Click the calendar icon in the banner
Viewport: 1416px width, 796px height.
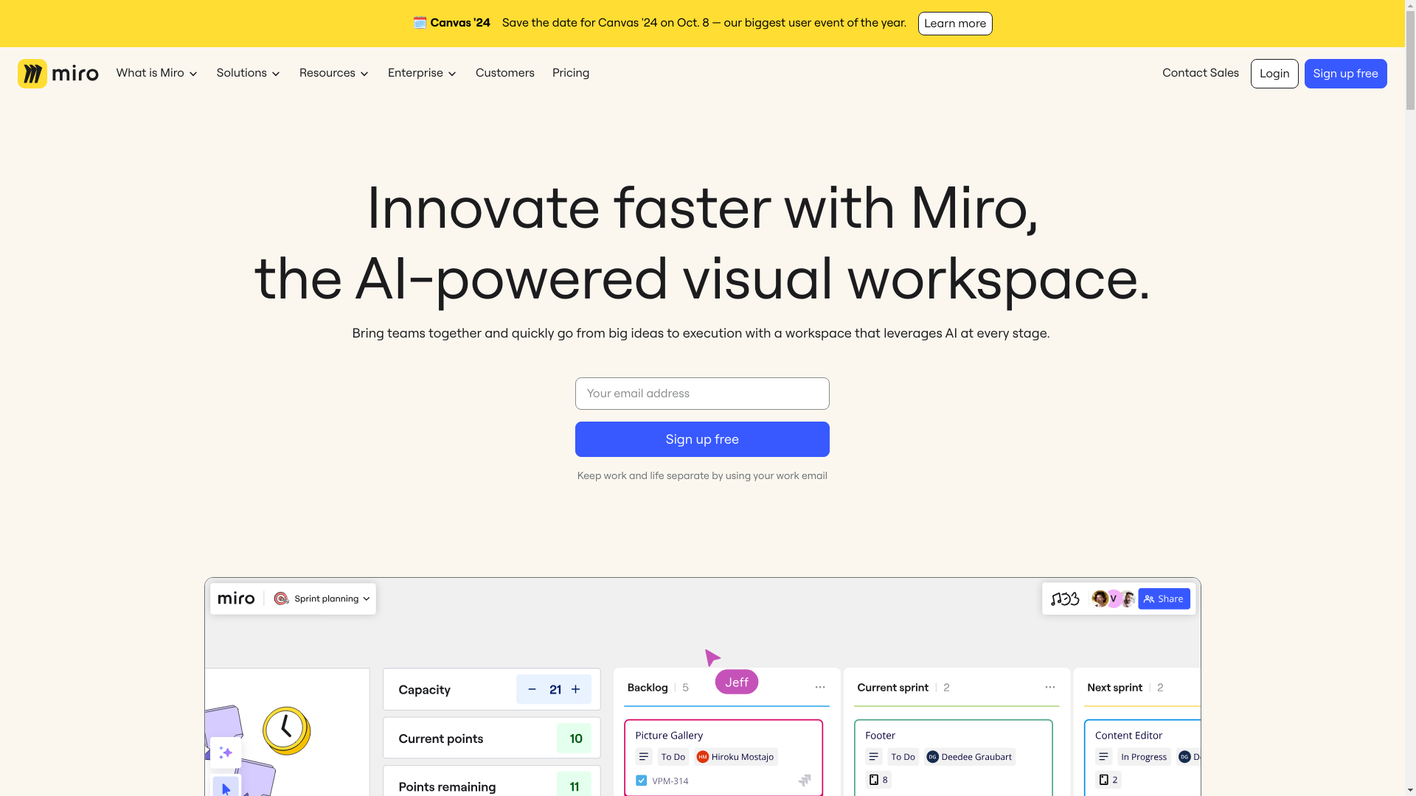pyautogui.click(x=420, y=23)
